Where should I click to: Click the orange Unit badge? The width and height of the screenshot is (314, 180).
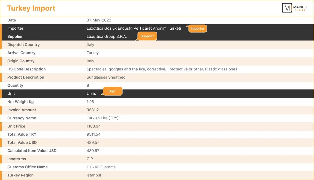pos(112,91)
